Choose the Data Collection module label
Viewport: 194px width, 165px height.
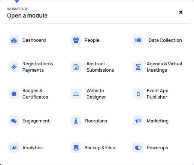tap(165, 40)
